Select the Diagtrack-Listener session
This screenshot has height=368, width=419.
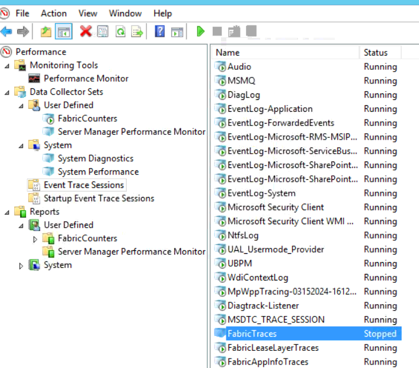tap(263, 305)
